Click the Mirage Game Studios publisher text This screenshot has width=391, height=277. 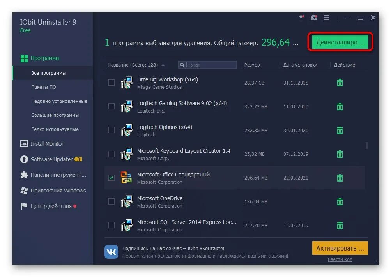159,87
